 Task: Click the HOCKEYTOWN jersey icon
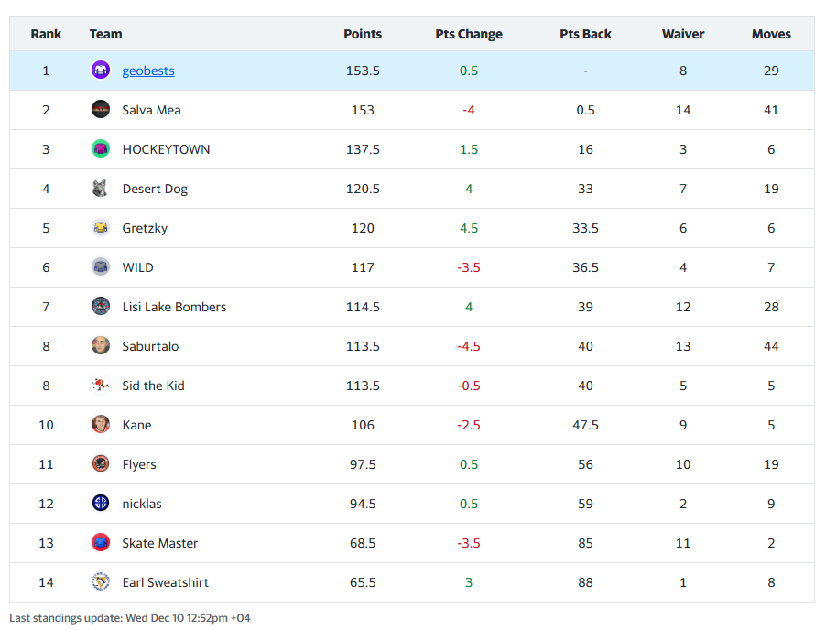(101, 149)
